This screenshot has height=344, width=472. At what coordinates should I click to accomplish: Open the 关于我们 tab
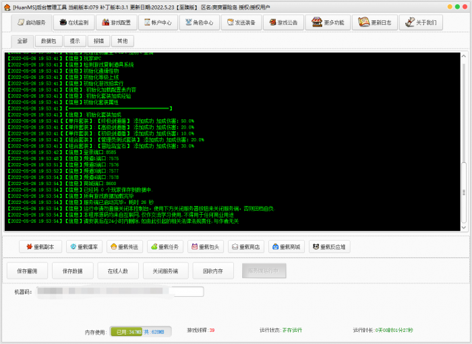click(x=421, y=22)
